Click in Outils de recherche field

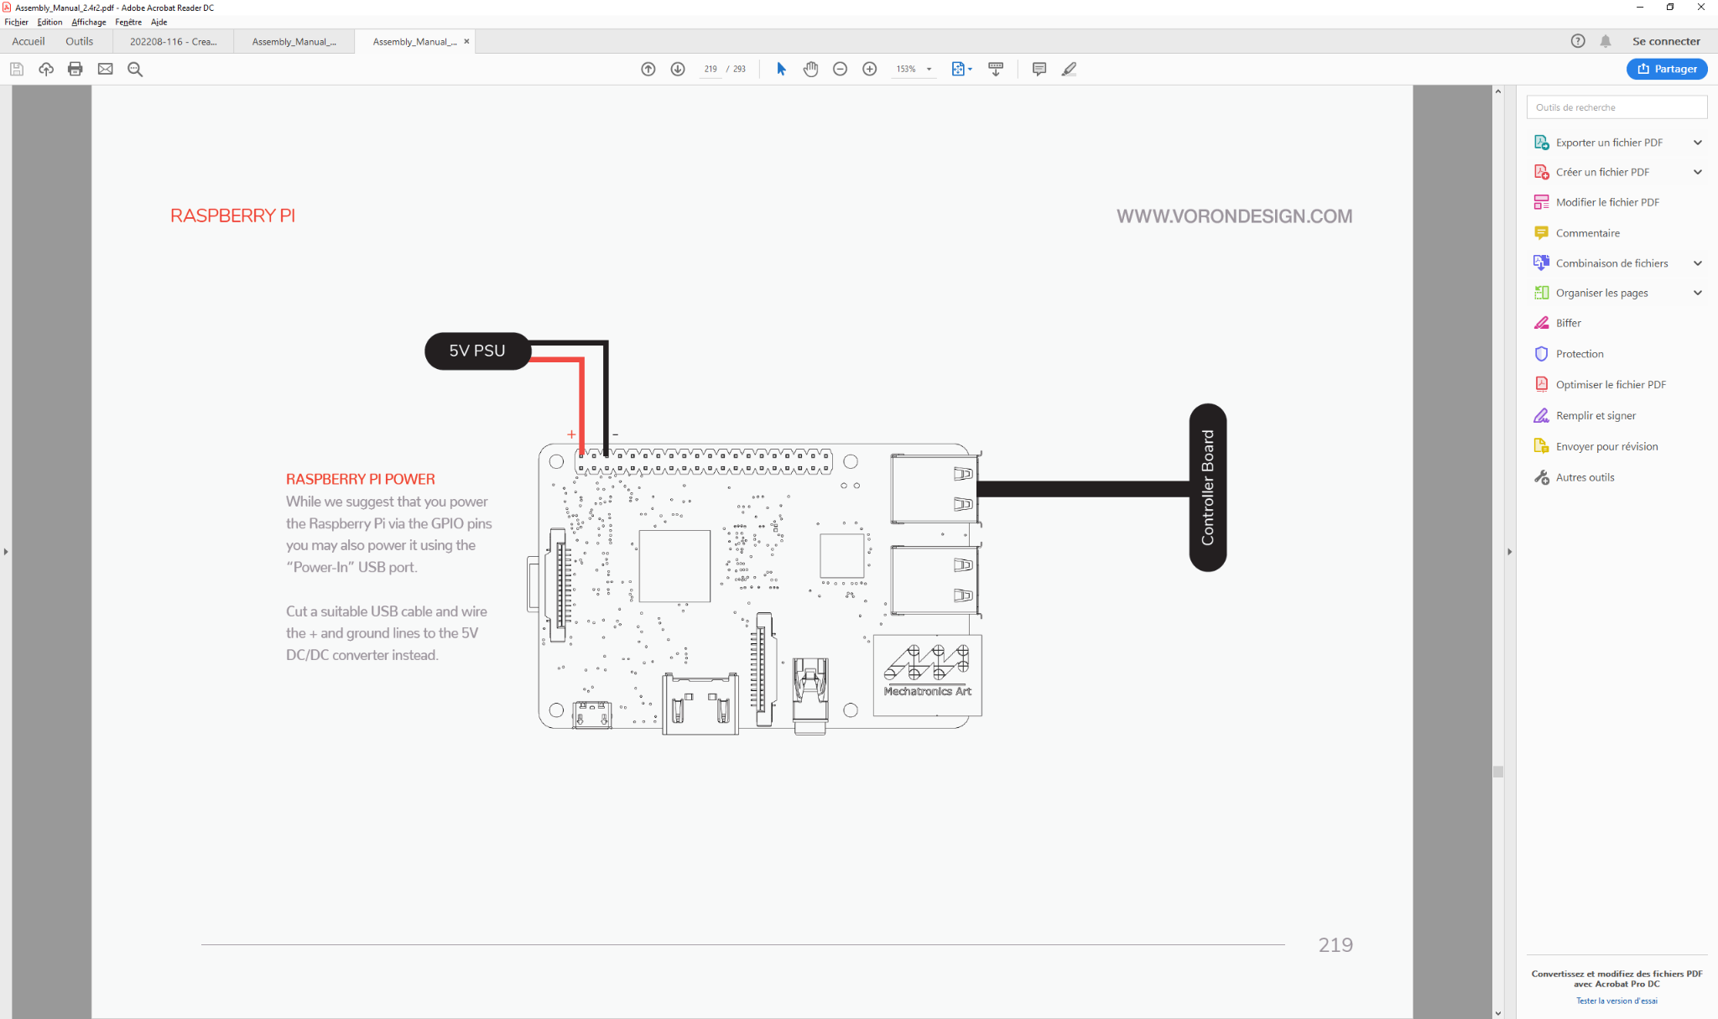click(x=1616, y=107)
